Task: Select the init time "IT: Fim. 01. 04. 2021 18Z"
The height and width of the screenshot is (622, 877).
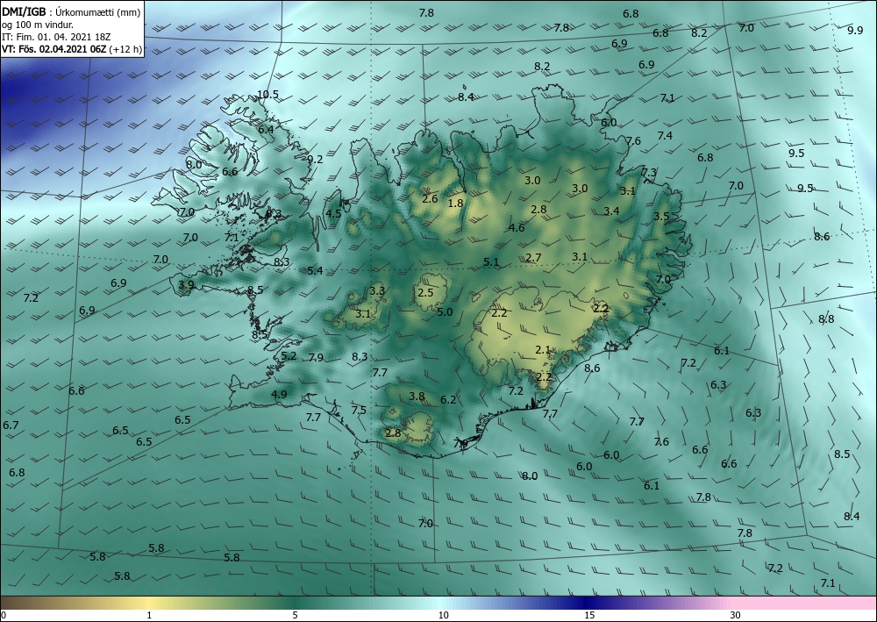Action: pos(56,37)
